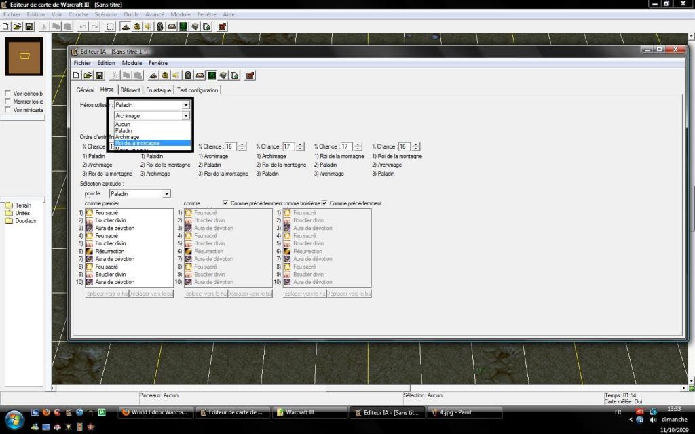Select the selection brush tool in main toolbar

(x=111, y=26)
